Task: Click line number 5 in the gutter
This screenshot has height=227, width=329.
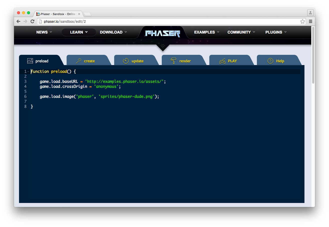Action: coord(26,92)
